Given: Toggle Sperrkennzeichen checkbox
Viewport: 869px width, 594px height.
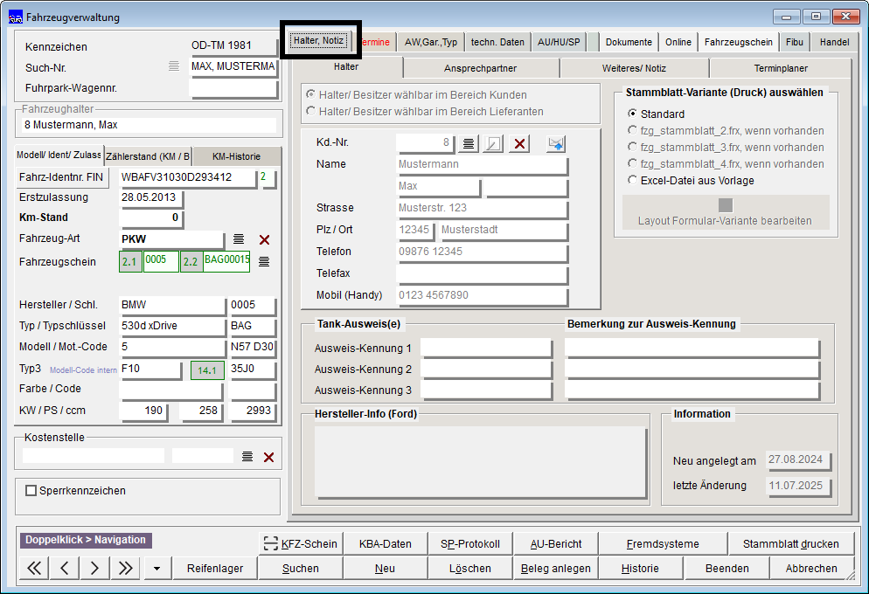Looking at the screenshot, I should [x=31, y=490].
